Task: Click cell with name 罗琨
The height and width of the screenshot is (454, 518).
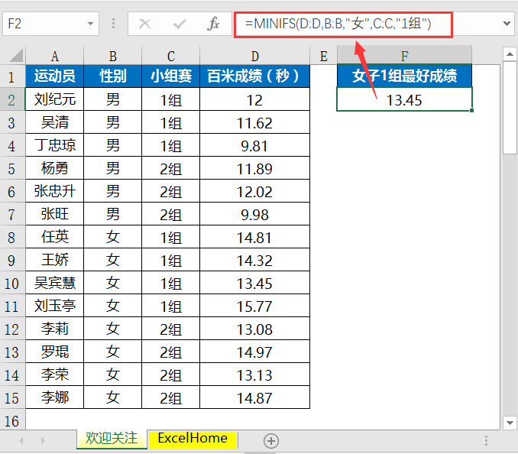Action: [55, 352]
